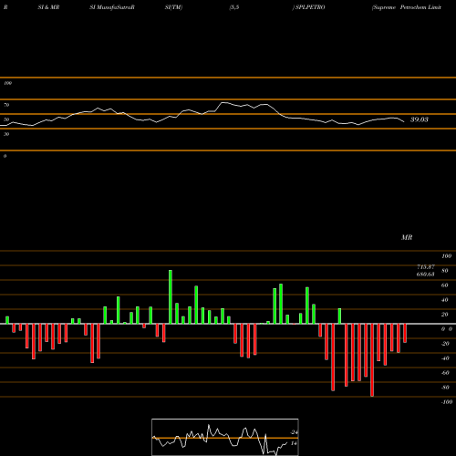Click the mini chart thumbnail at bottom
456x456 pixels.
pyautogui.click(x=225, y=437)
